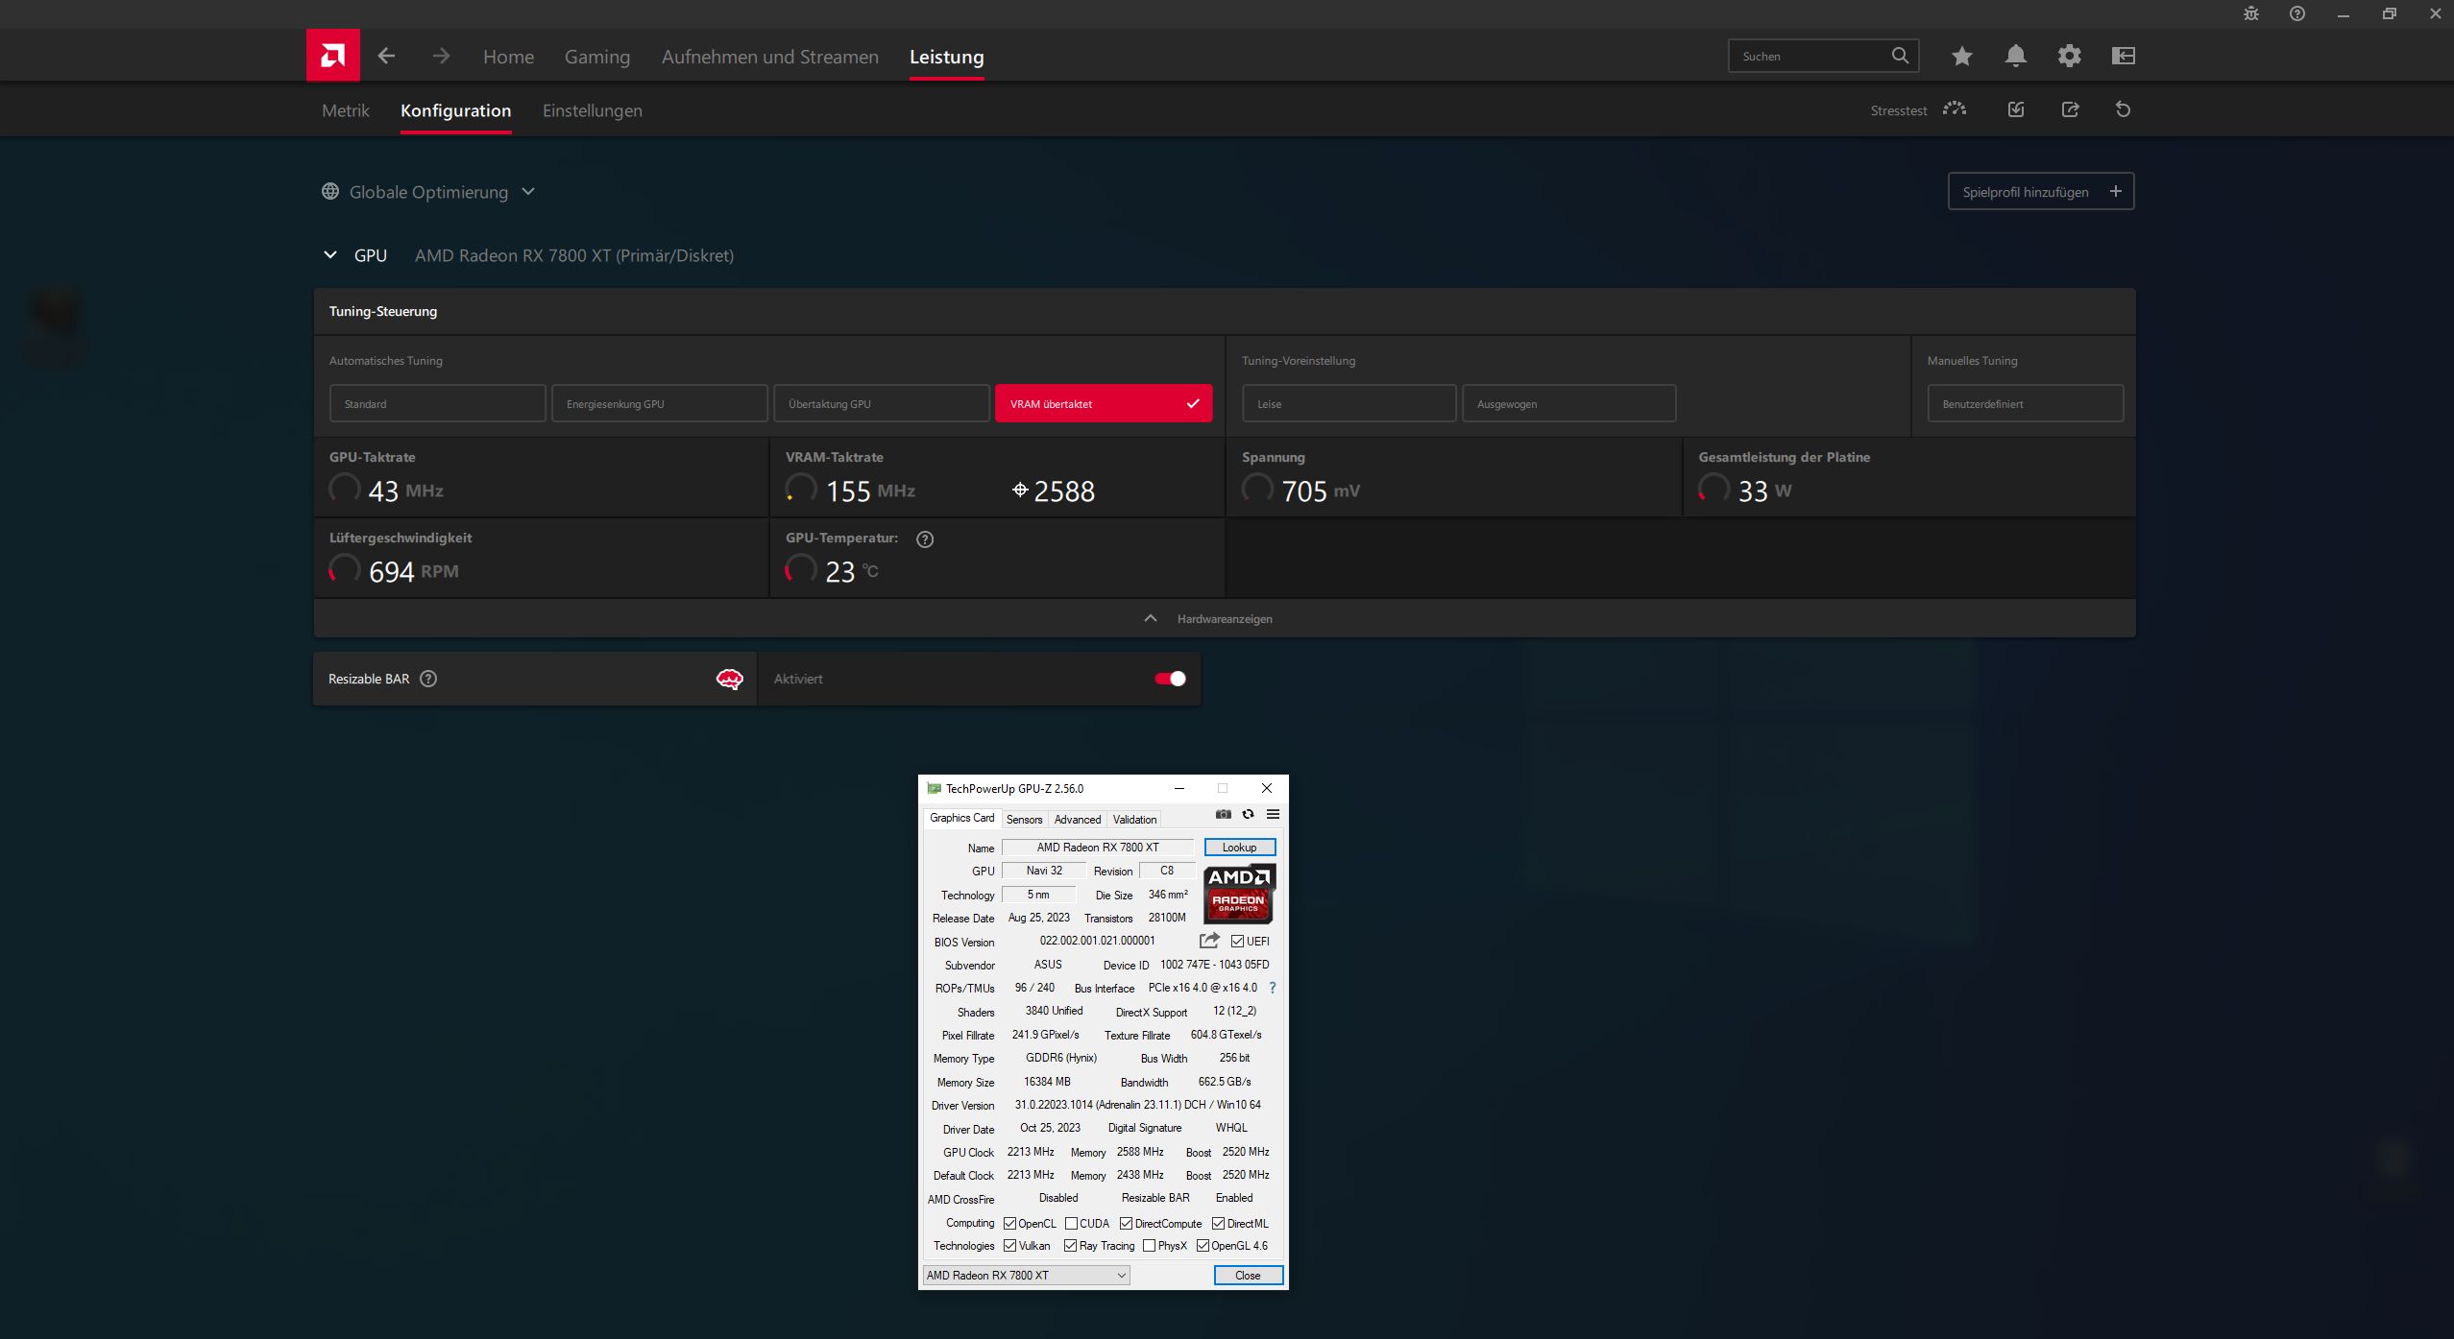Click GPU-Z refresh icon
This screenshot has height=1339, width=2454.
[x=1248, y=814]
